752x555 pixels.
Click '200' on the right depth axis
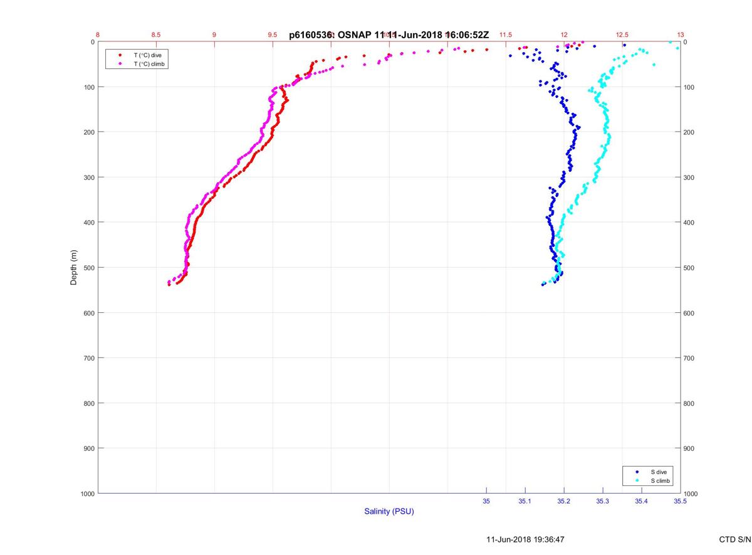coord(690,132)
